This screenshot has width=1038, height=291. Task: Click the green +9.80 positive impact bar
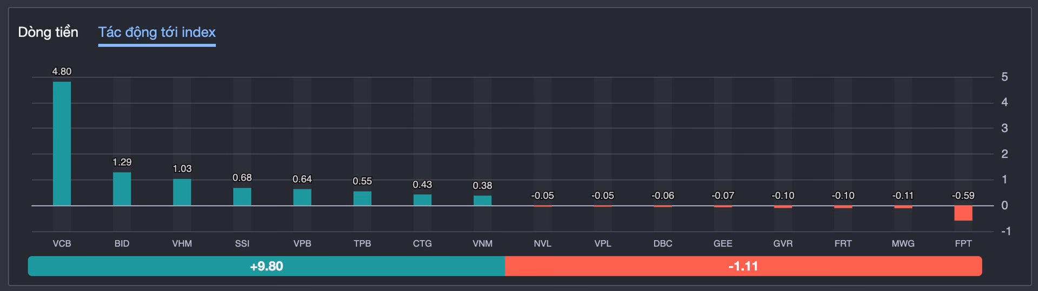(x=266, y=266)
